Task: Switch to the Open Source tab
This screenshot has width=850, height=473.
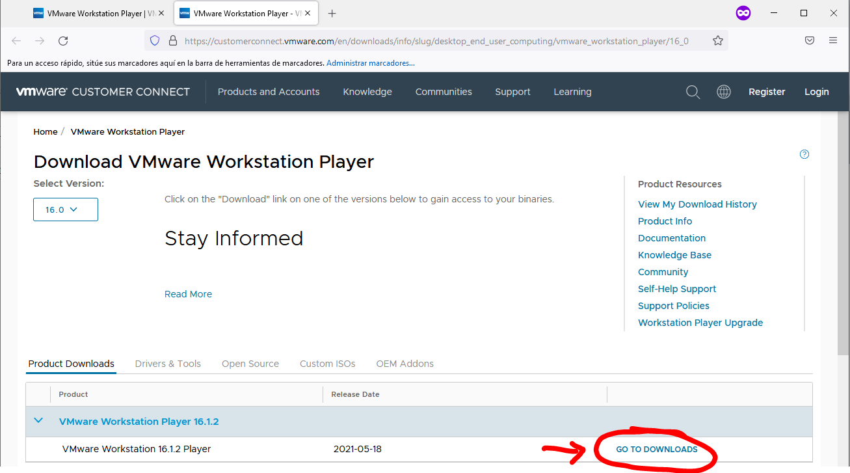Action: (x=250, y=364)
